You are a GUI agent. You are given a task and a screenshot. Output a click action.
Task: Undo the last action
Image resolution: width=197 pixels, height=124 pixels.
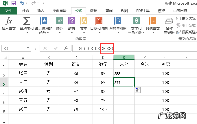tap(22, 3)
